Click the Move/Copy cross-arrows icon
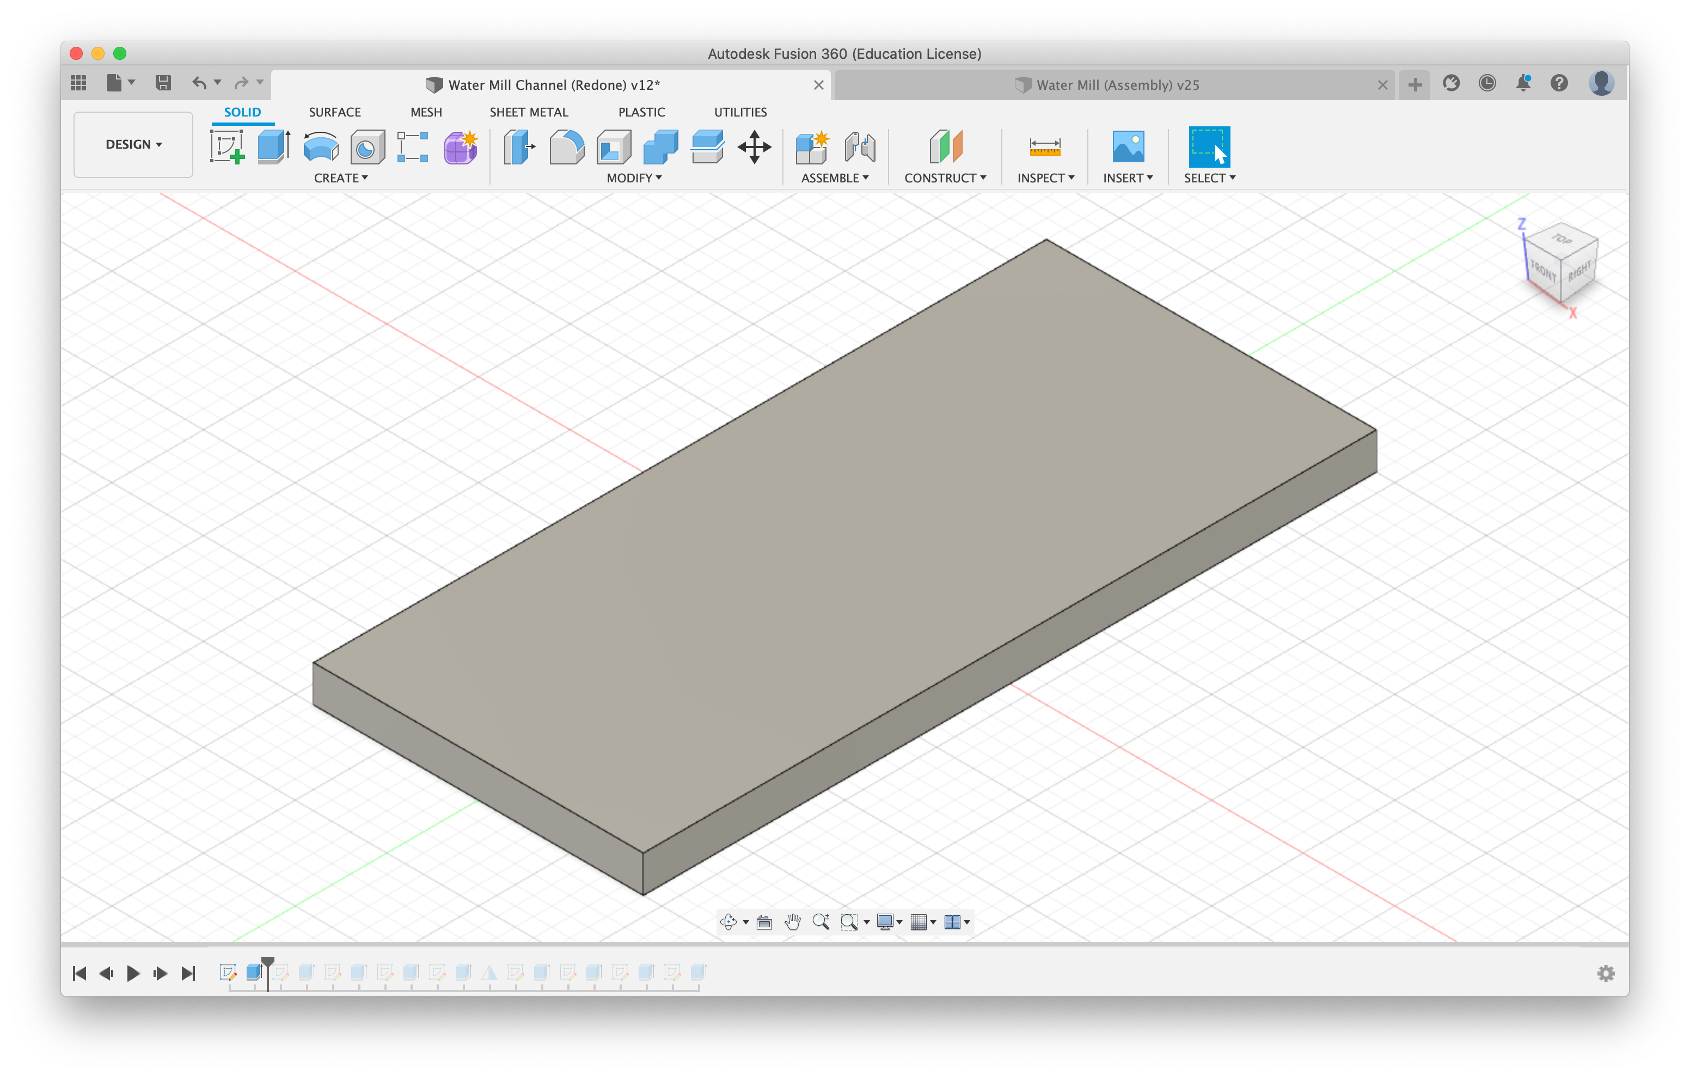The image size is (1690, 1077). tap(755, 146)
